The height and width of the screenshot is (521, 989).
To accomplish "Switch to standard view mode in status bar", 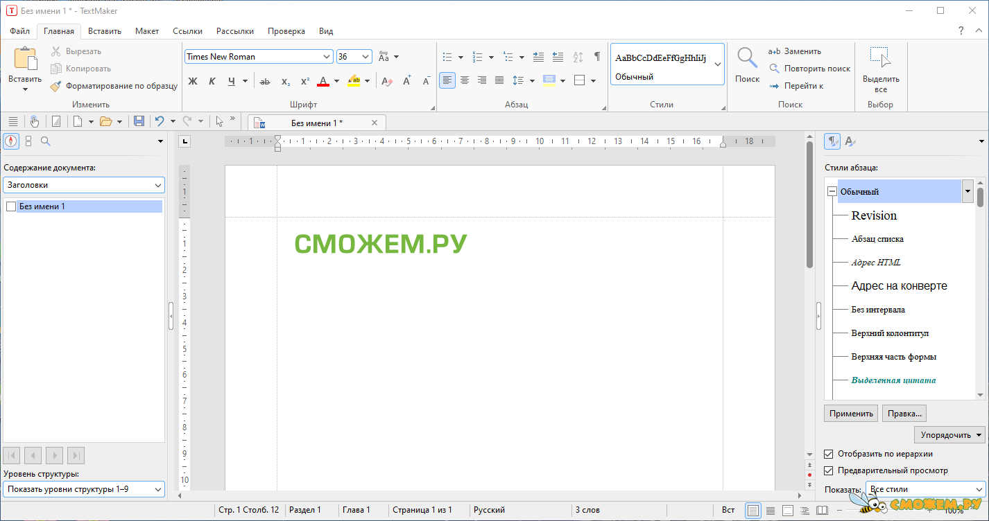I will click(752, 511).
